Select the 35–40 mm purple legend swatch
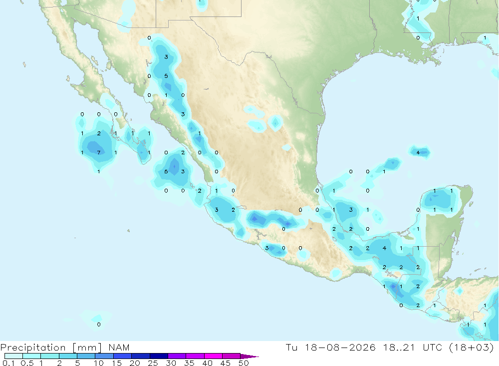The width and height of the screenshot is (499, 366). tap(195, 356)
